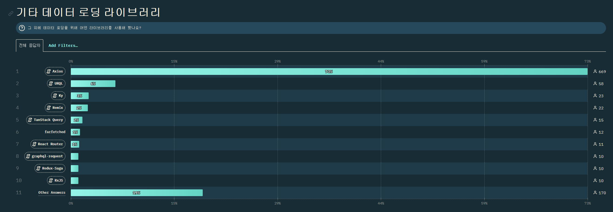Open the Add Filters option
The height and width of the screenshot is (212, 613).
tap(63, 46)
